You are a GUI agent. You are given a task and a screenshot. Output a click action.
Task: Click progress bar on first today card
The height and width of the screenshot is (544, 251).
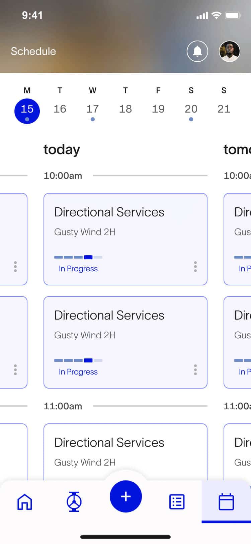click(x=78, y=257)
